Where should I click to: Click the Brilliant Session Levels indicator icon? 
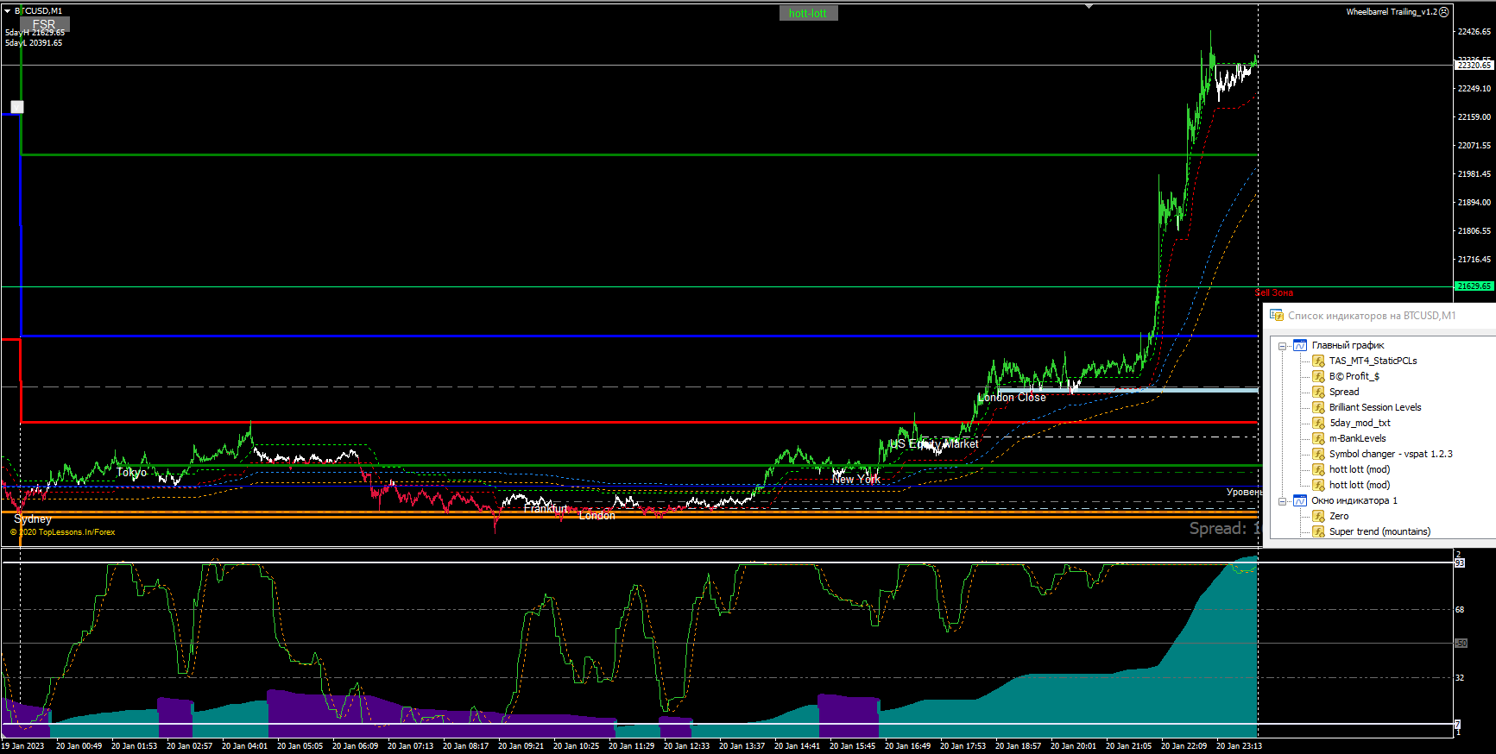point(1318,407)
